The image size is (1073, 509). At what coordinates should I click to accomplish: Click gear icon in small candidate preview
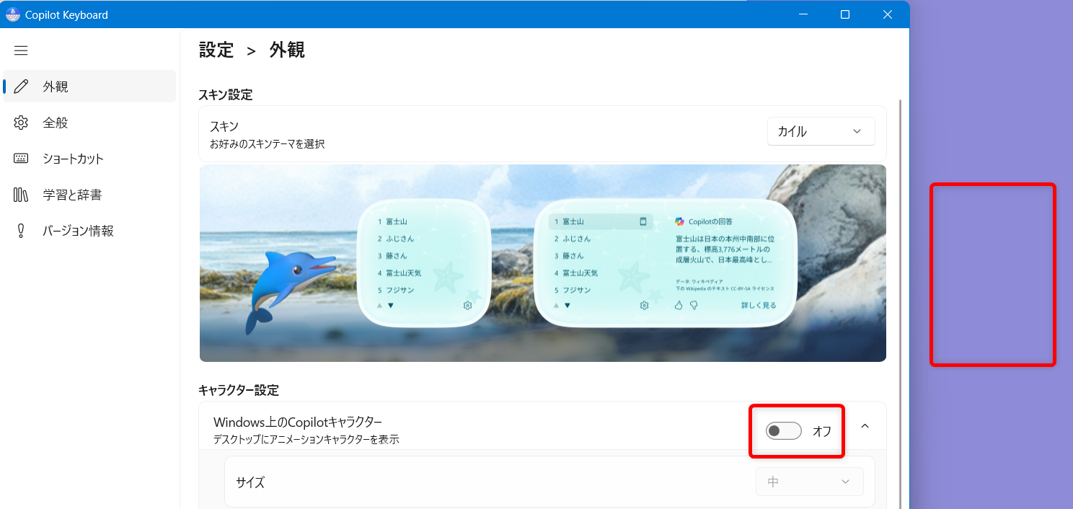[467, 306]
